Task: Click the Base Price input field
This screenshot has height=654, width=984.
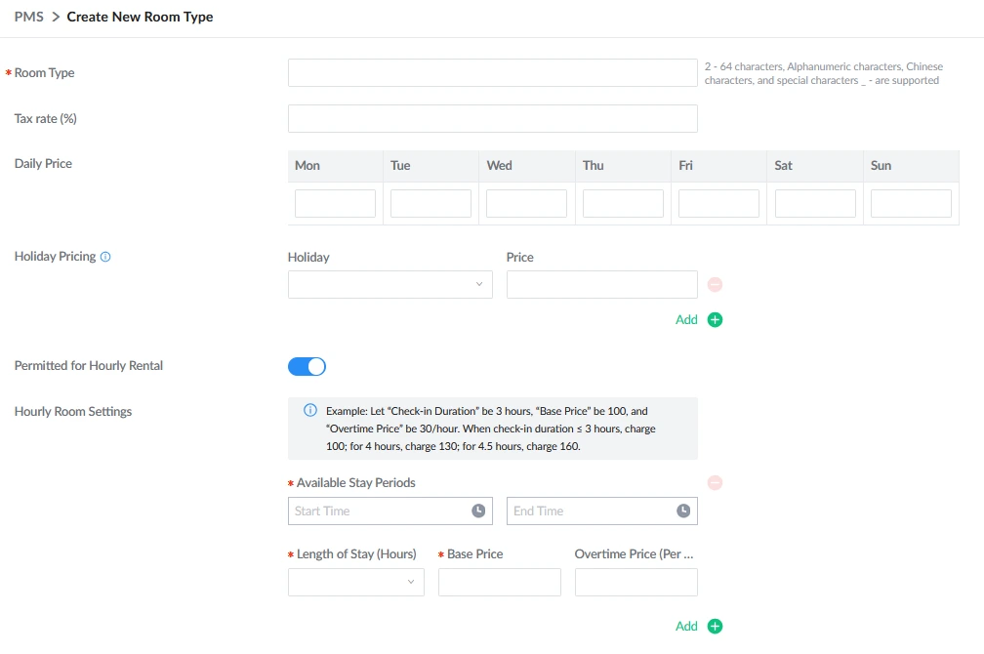Action: [499, 583]
